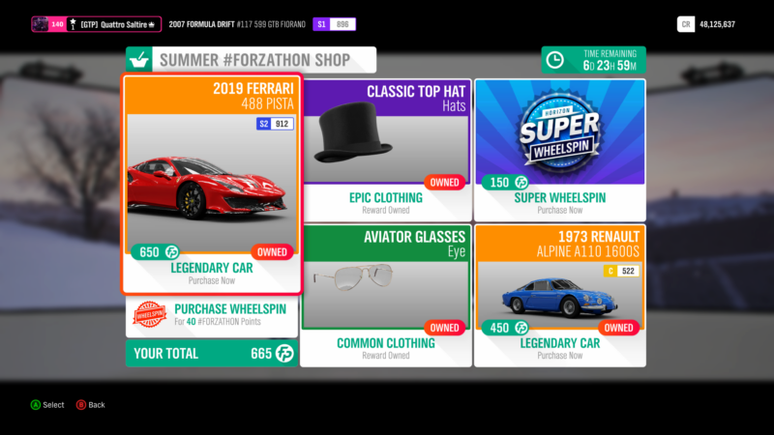Select the 2019 Ferrari 488 Pista card
Screen dimensions: 774x435
coord(212,185)
